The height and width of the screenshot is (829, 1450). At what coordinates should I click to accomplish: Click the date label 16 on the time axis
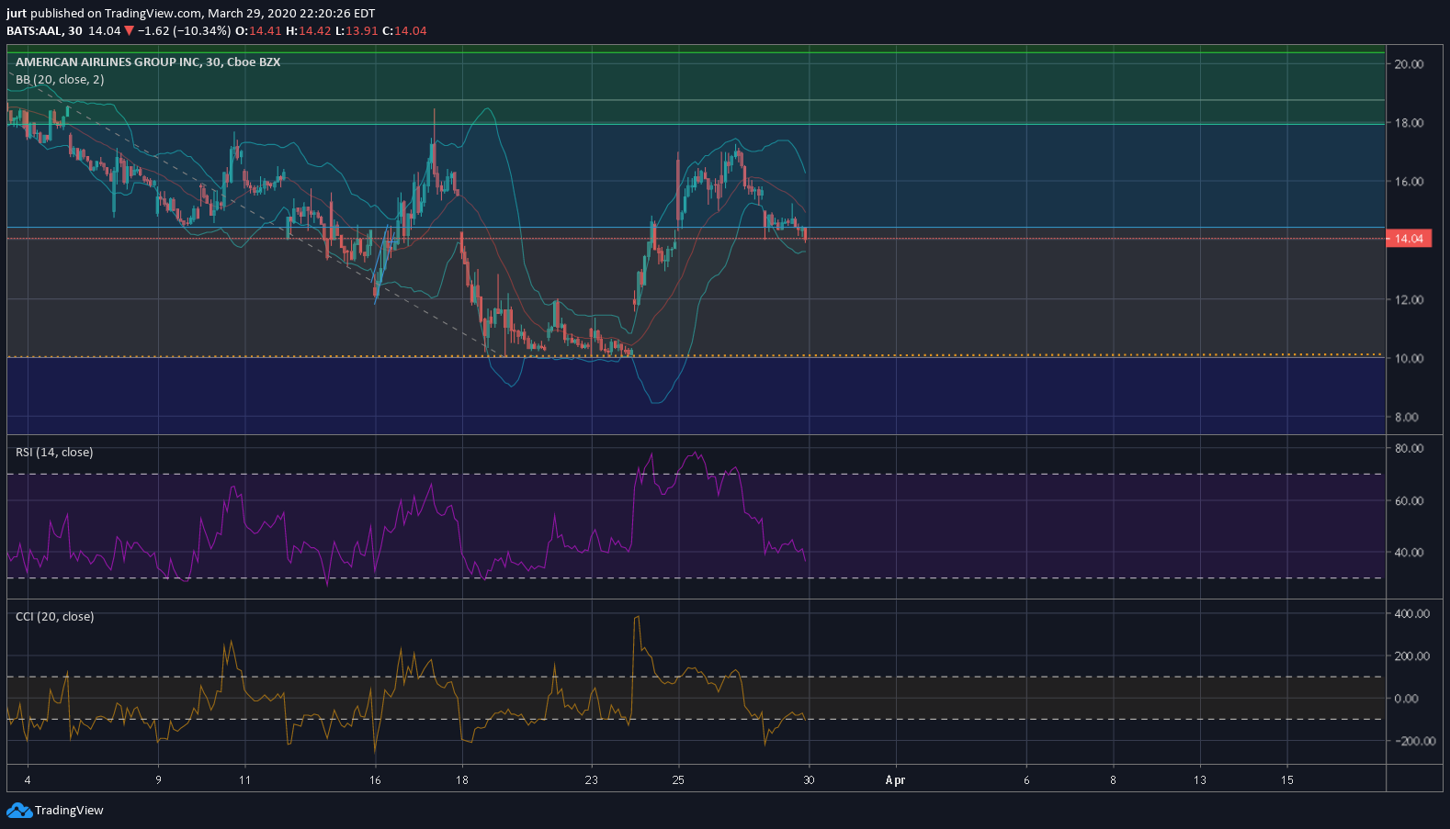[375, 780]
